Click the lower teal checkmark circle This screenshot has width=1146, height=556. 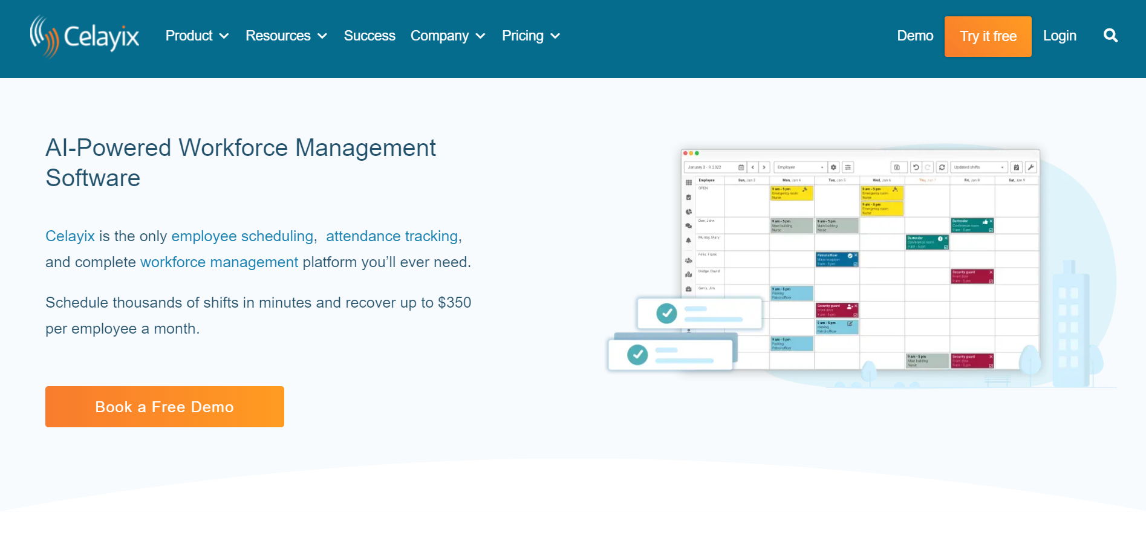pos(637,355)
